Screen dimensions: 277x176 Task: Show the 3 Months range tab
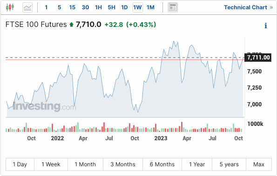(123, 164)
